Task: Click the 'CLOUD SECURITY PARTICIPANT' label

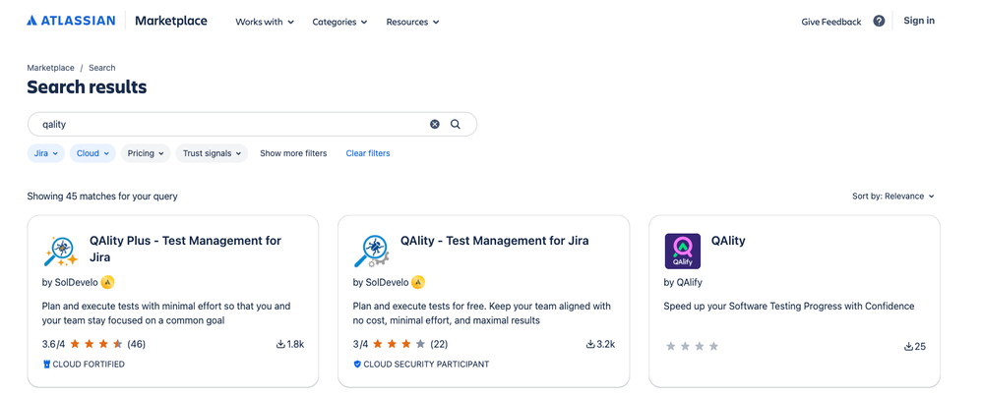Action: [426, 365]
